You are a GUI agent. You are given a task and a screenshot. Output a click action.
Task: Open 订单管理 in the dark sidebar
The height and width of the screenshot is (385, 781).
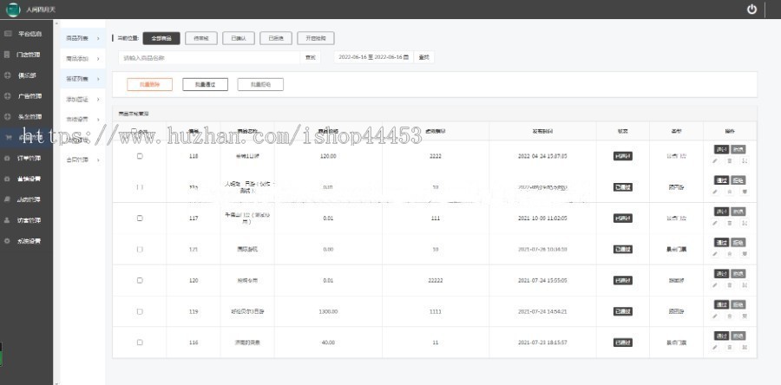[x=29, y=158]
